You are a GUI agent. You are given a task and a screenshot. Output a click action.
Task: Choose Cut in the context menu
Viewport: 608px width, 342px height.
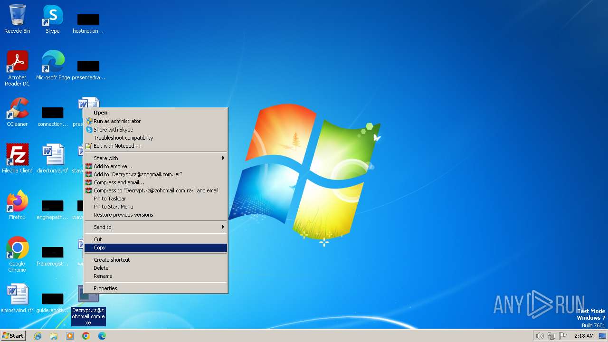pyautogui.click(x=156, y=239)
